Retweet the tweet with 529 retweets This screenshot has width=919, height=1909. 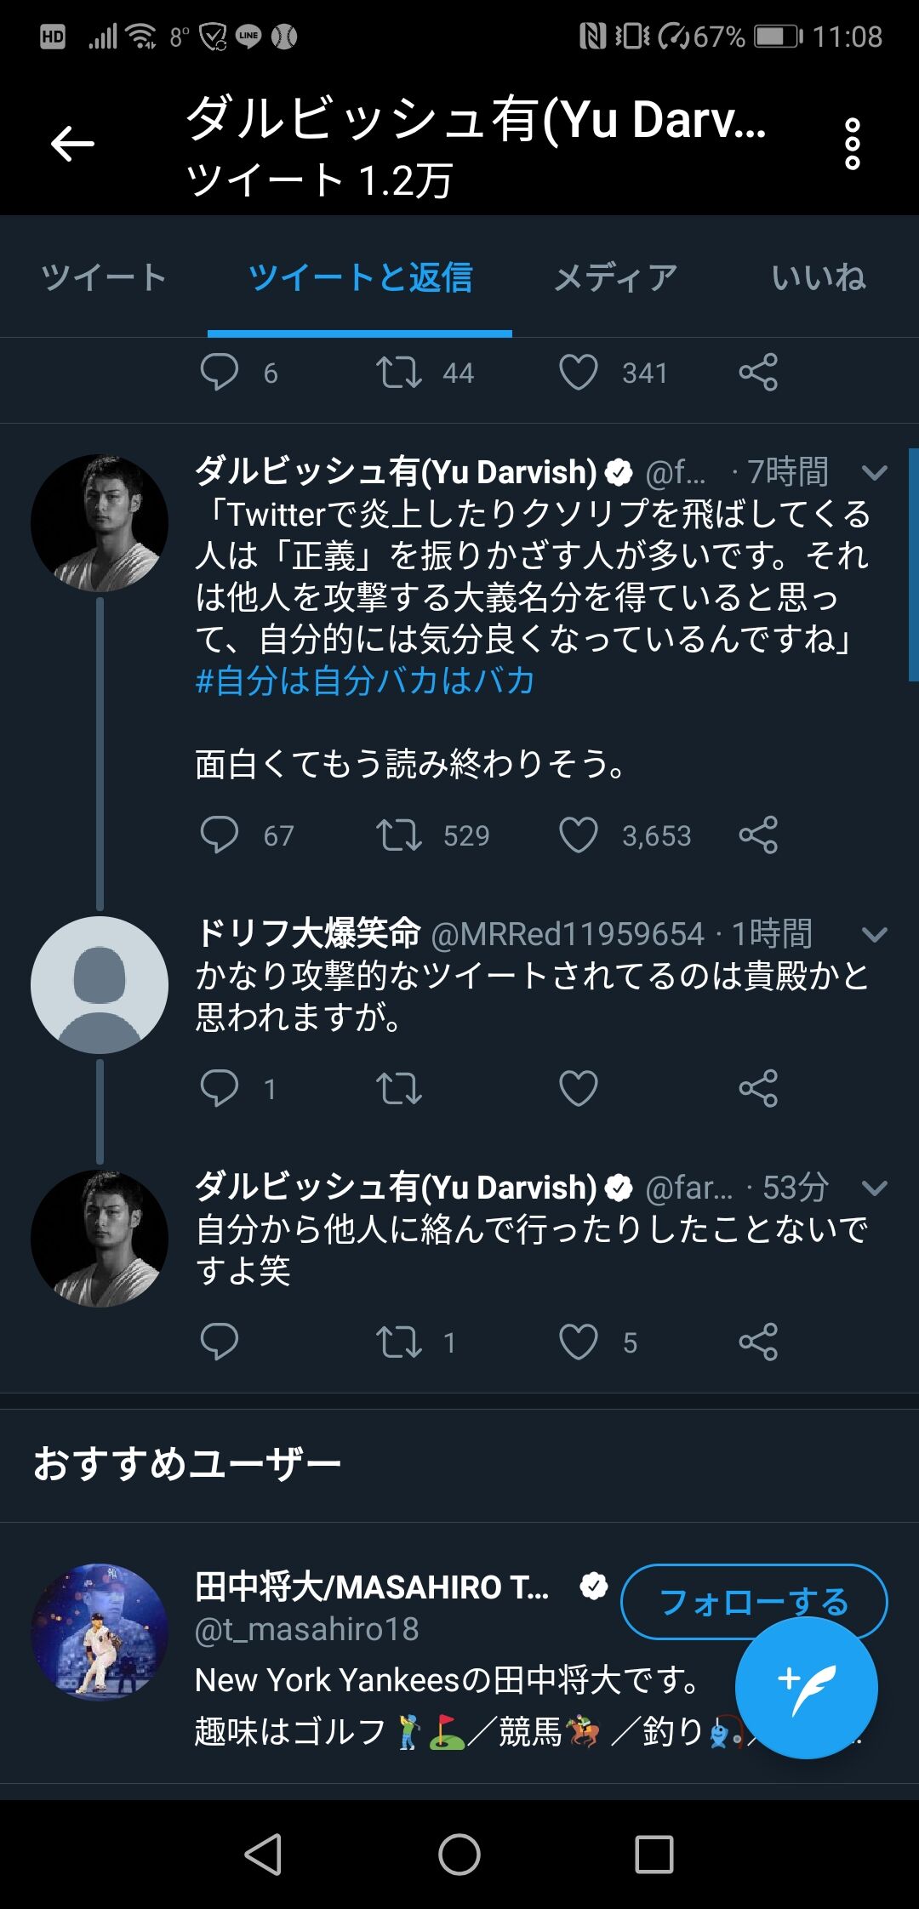(x=399, y=835)
